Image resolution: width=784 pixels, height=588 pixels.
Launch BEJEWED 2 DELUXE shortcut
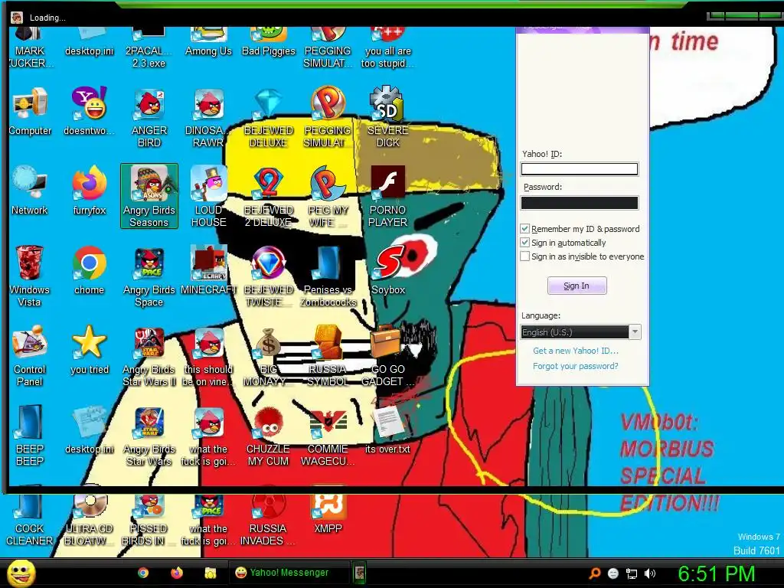269,196
